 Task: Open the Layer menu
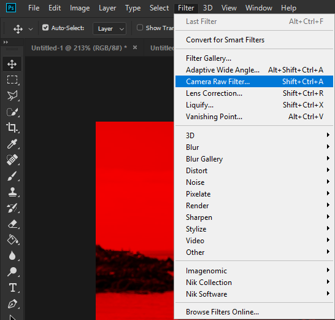pos(107,8)
